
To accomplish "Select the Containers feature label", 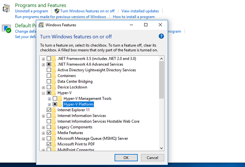I will tap(66, 76).
